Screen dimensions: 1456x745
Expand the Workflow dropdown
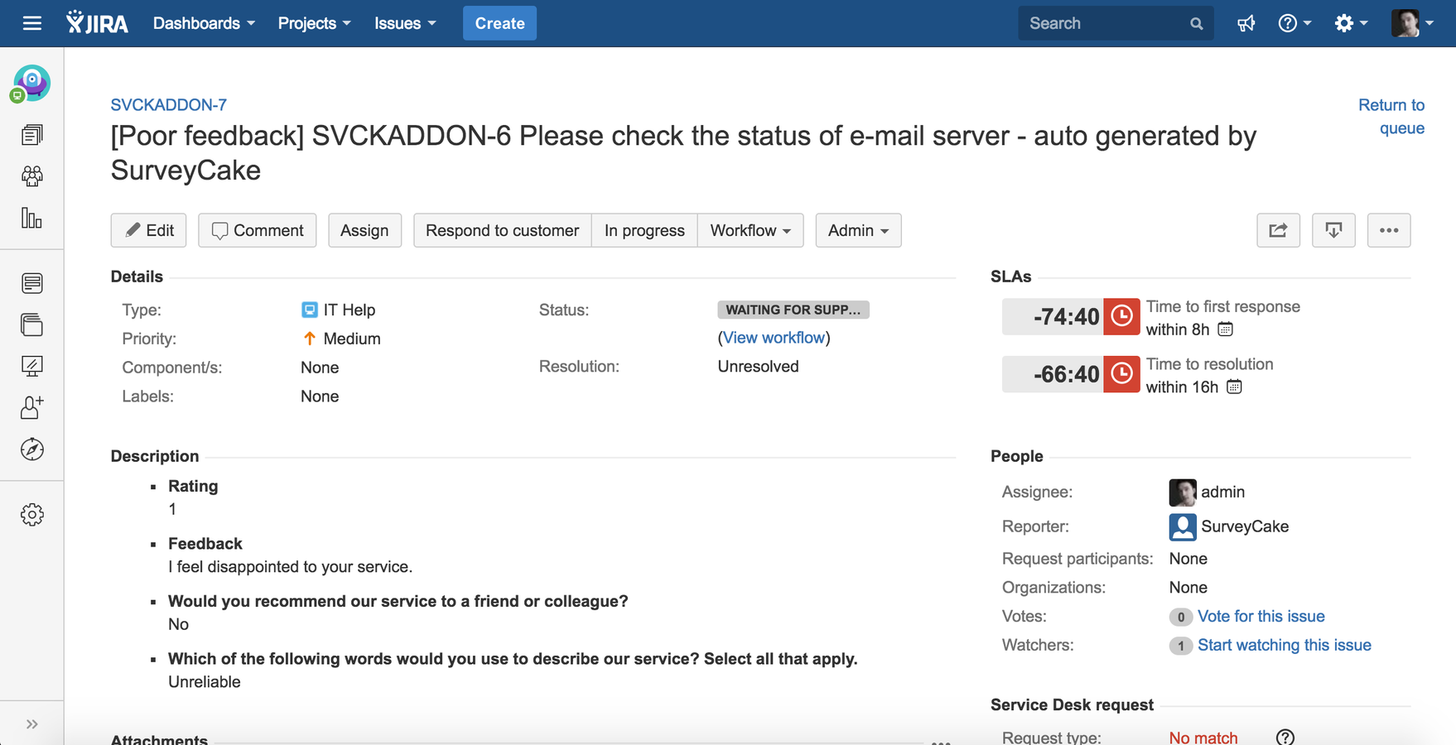click(x=750, y=230)
